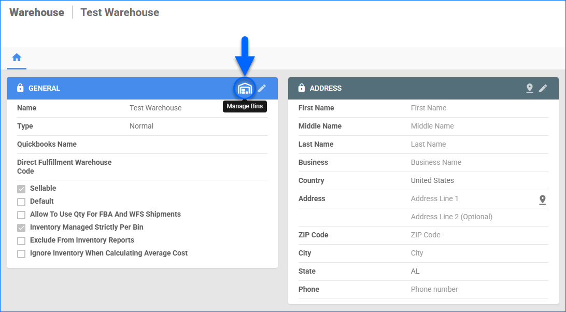
Task: Click the lock icon in Address header
Action: (x=302, y=88)
